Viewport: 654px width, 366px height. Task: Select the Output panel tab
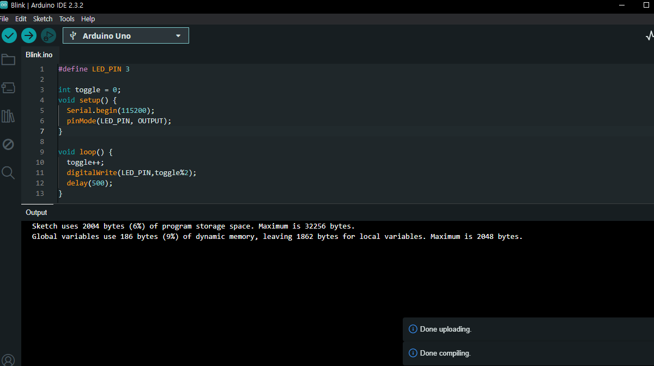37,213
